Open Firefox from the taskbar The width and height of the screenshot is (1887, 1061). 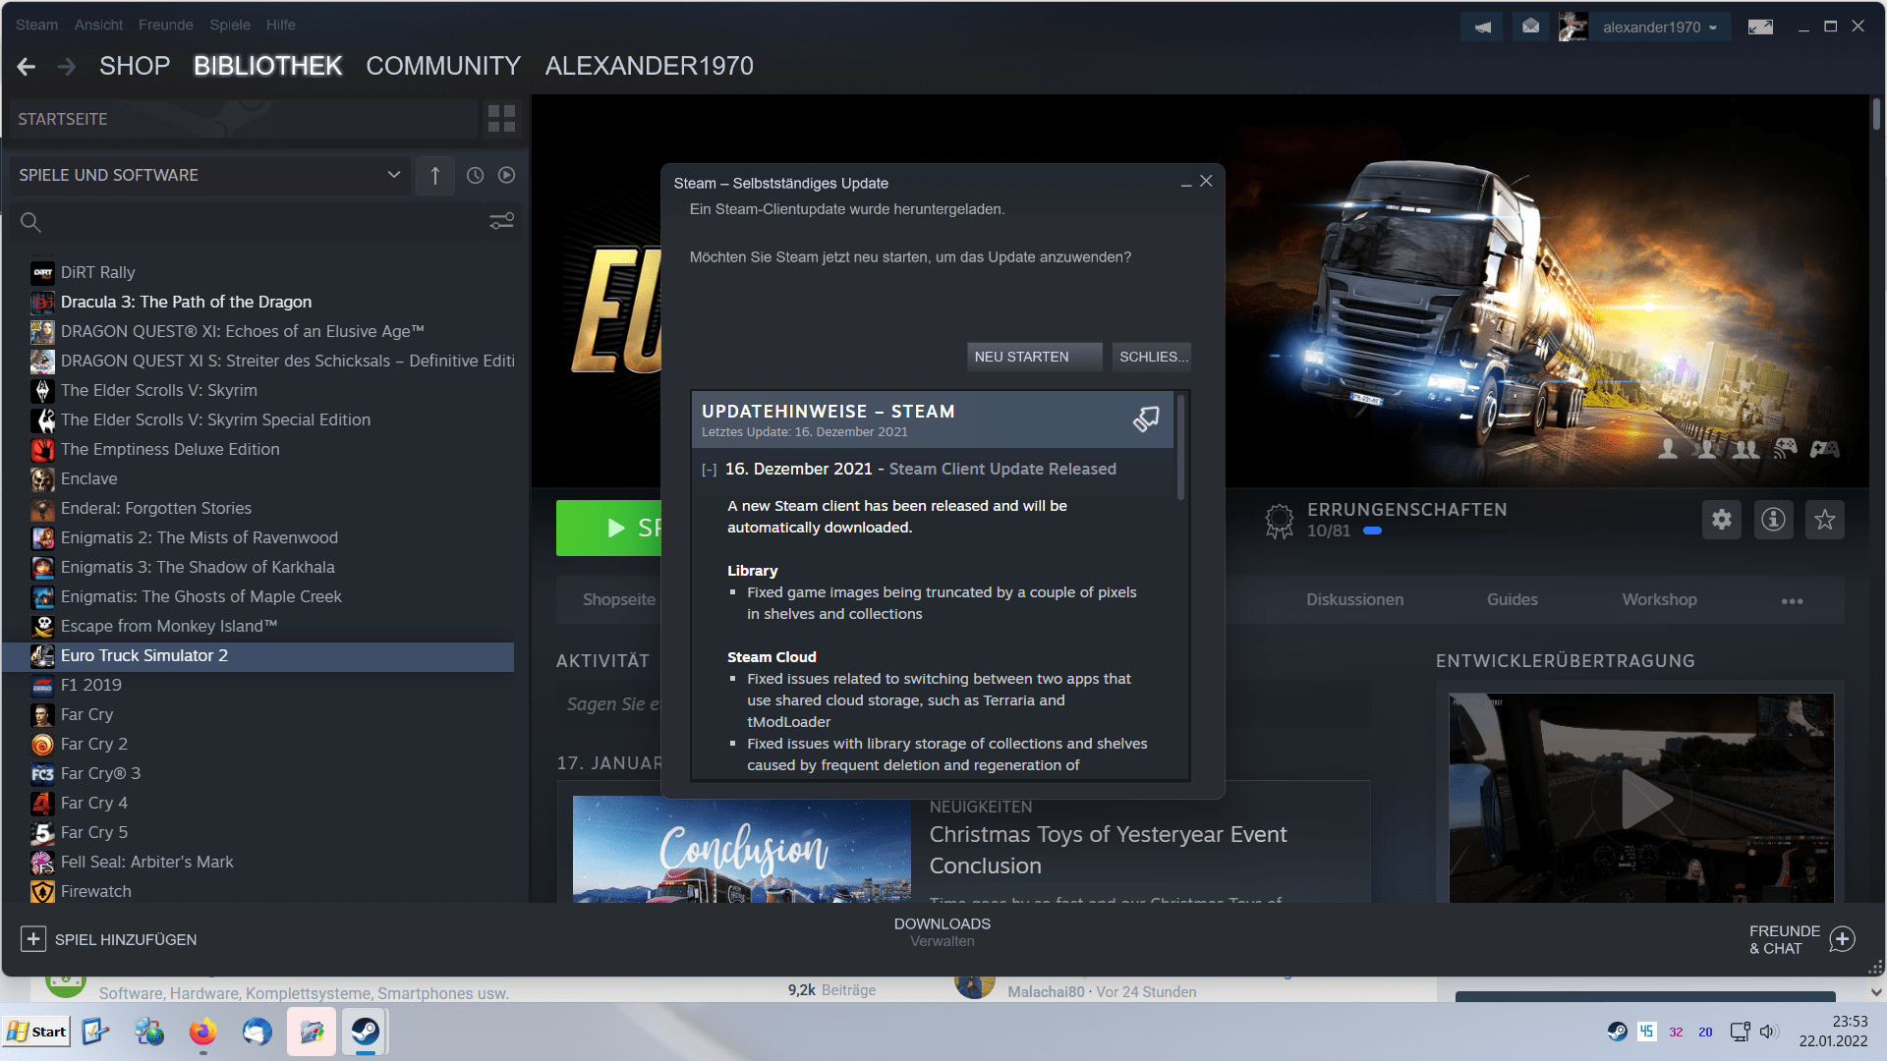click(x=202, y=1032)
